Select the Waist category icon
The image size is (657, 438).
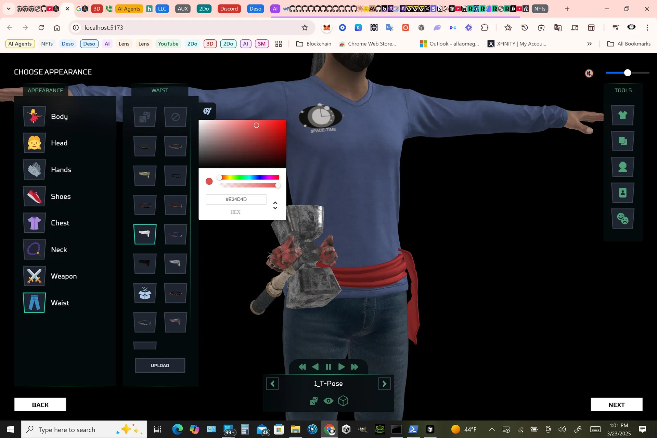(x=34, y=303)
